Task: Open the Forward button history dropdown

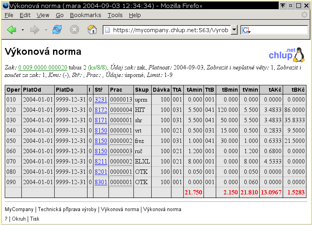Action: coord(46,30)
